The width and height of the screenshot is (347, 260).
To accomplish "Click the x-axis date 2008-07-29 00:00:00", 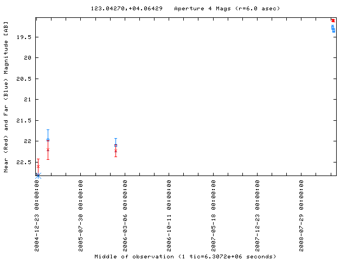I will click(301, 216).
